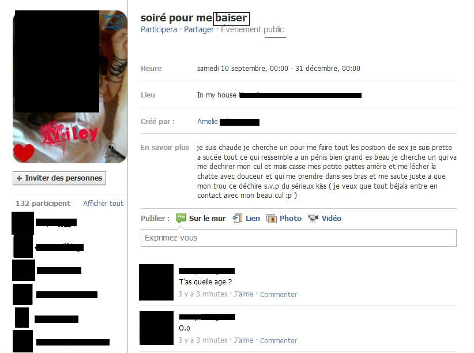Focus the Exprimez-vous text field
The height and width of the screenshot is (353, 474).
[298, 238]
